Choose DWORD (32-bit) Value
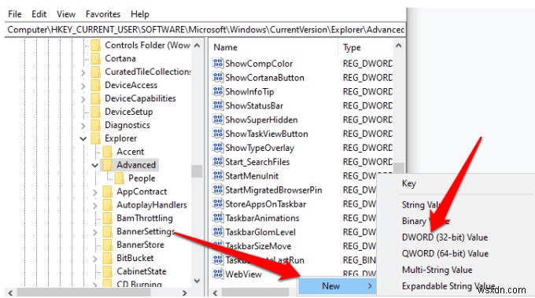535x298 pixels. pyautogui.click(x=445, y=237)
